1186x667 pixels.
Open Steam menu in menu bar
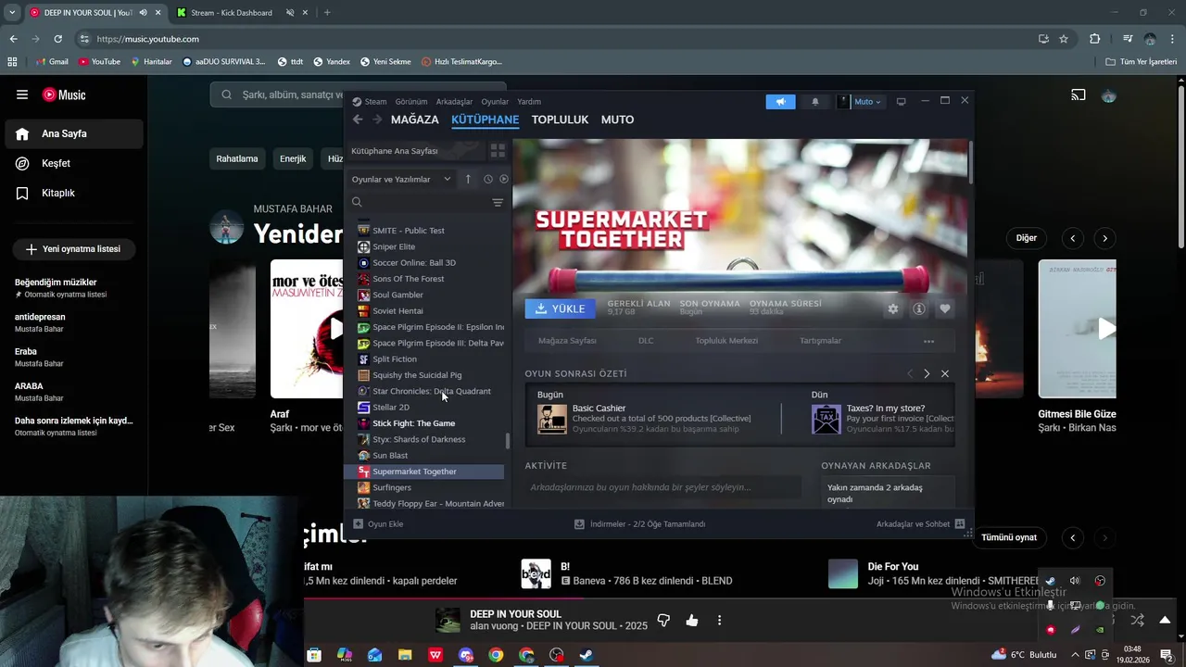coord(375,102)
